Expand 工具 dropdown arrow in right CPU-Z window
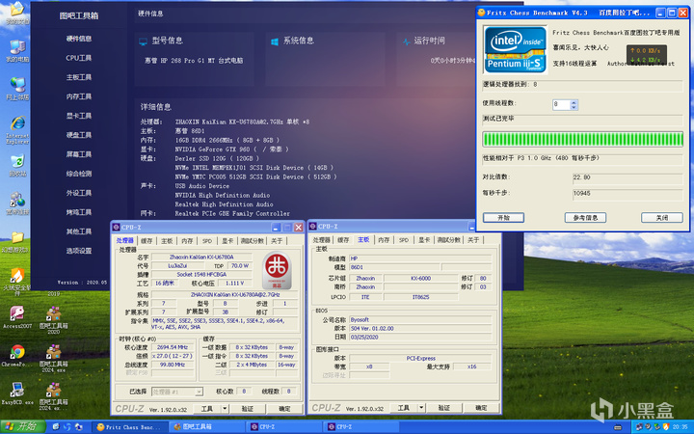Image resolution: width=694 pixels, height=434 pixels. pos(421,407)
